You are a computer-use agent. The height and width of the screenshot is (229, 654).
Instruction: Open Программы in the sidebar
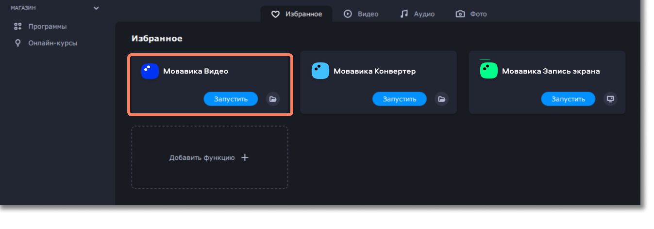click(x=47, y=27)
